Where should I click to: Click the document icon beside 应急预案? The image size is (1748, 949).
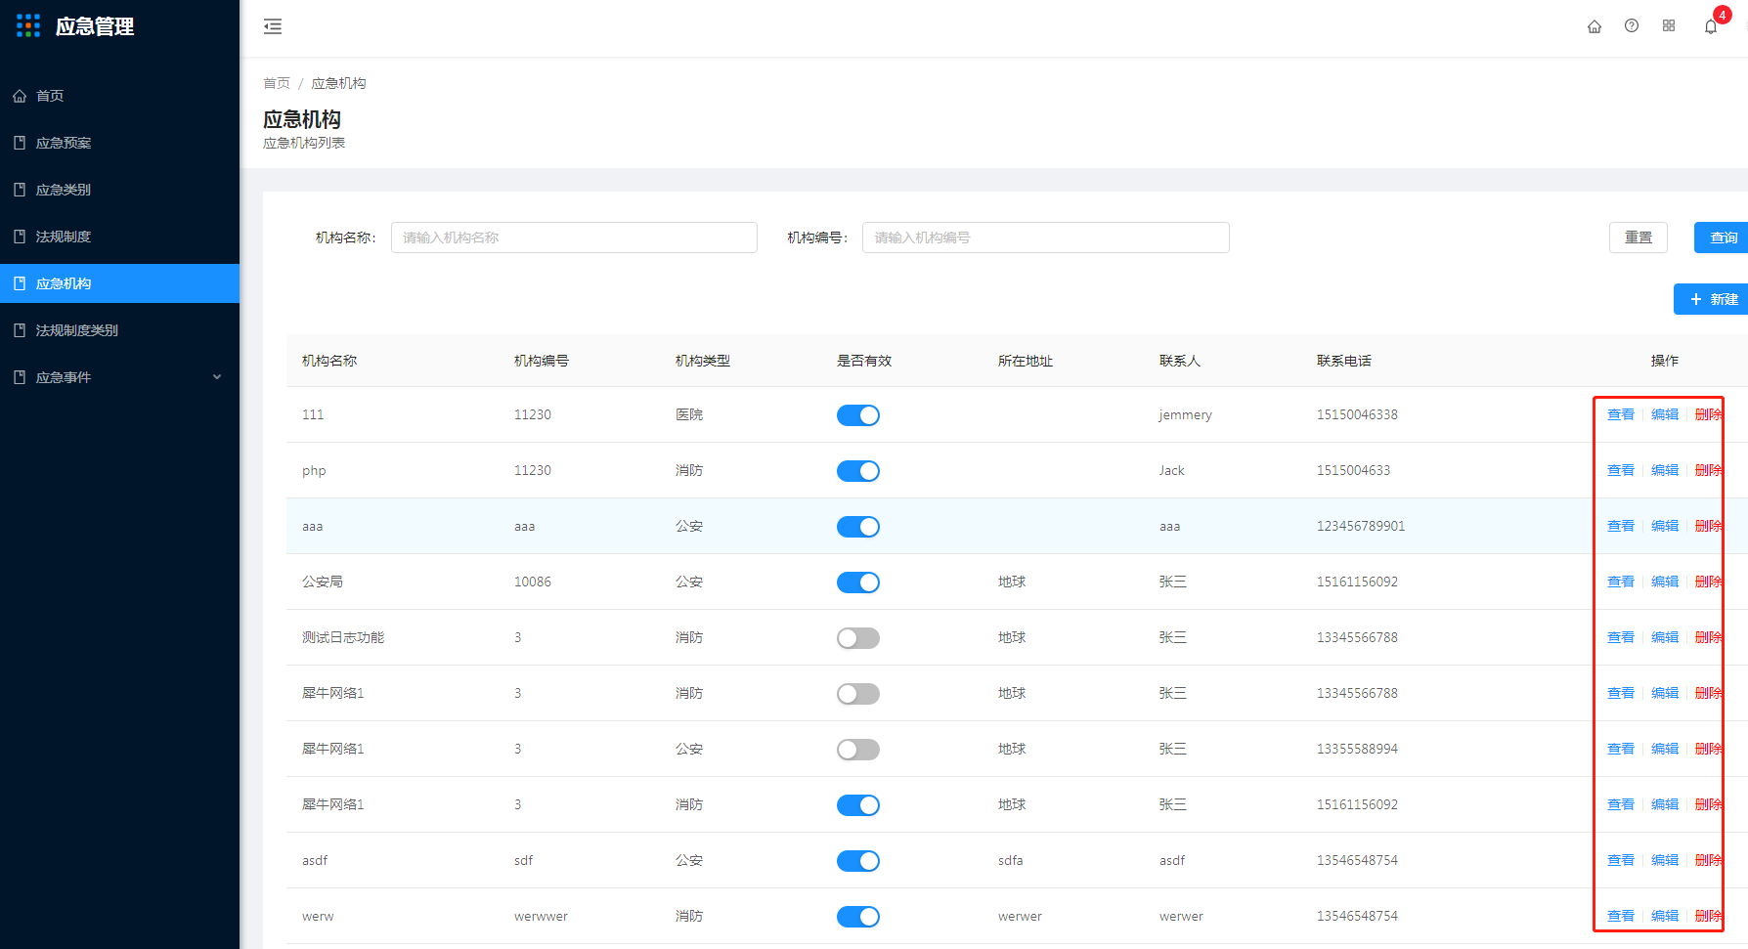pyautogui.click(x=20, y=143)
